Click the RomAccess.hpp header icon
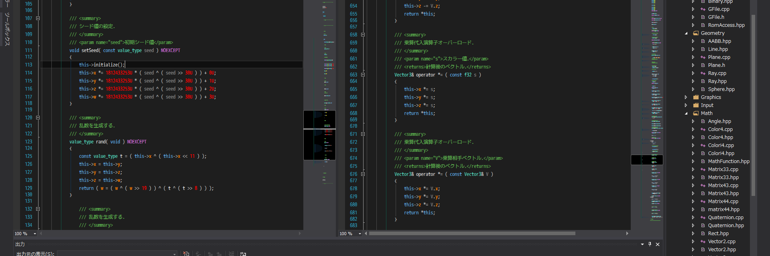This screenshot has width=770, height=256. coord(703,25)
